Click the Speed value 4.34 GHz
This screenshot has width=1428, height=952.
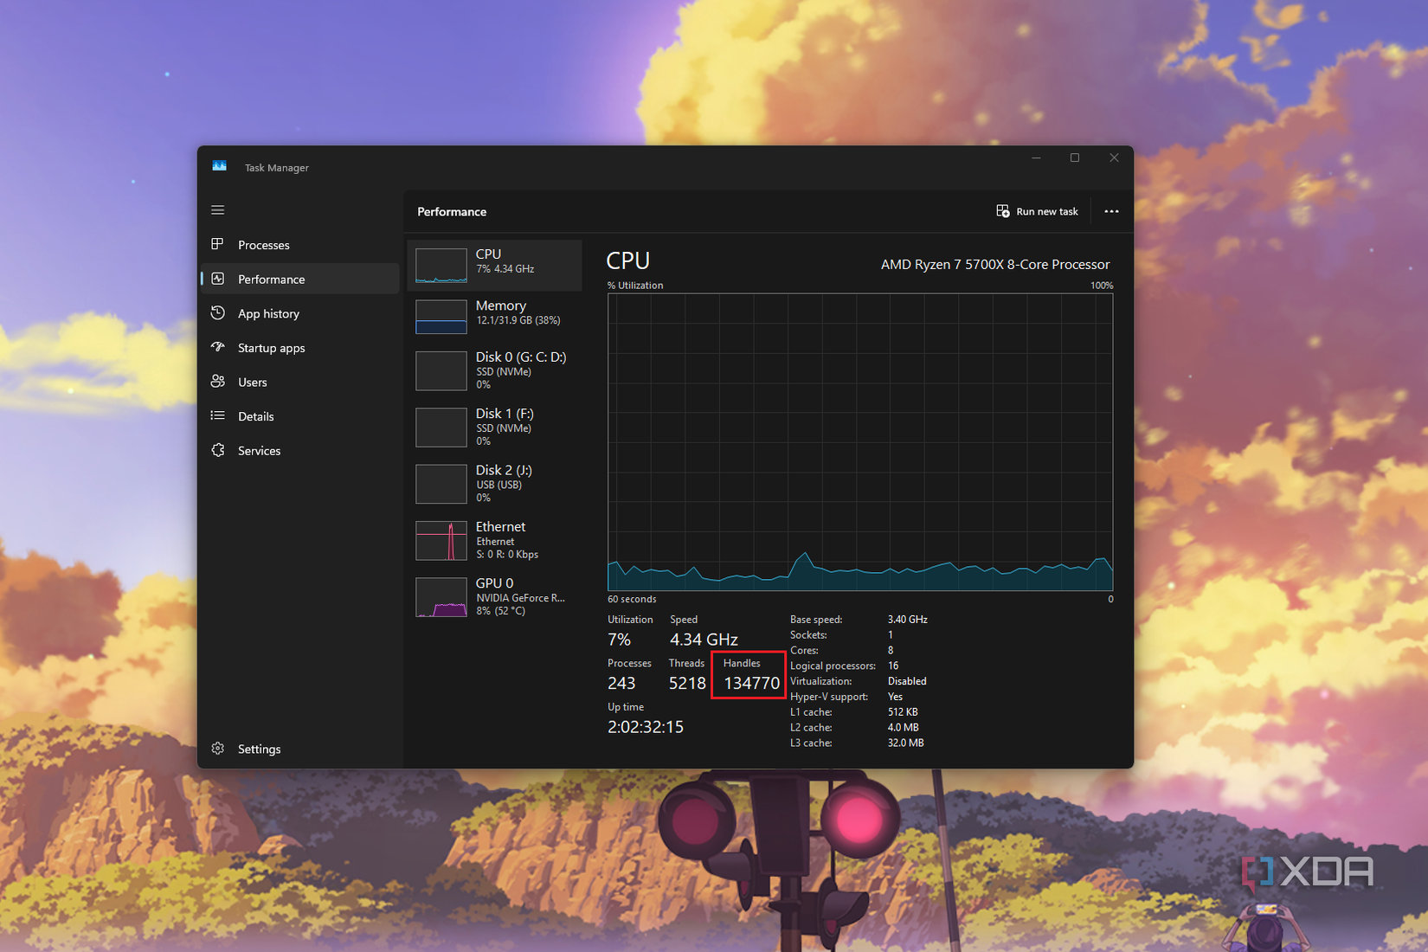tap(704, 640)
